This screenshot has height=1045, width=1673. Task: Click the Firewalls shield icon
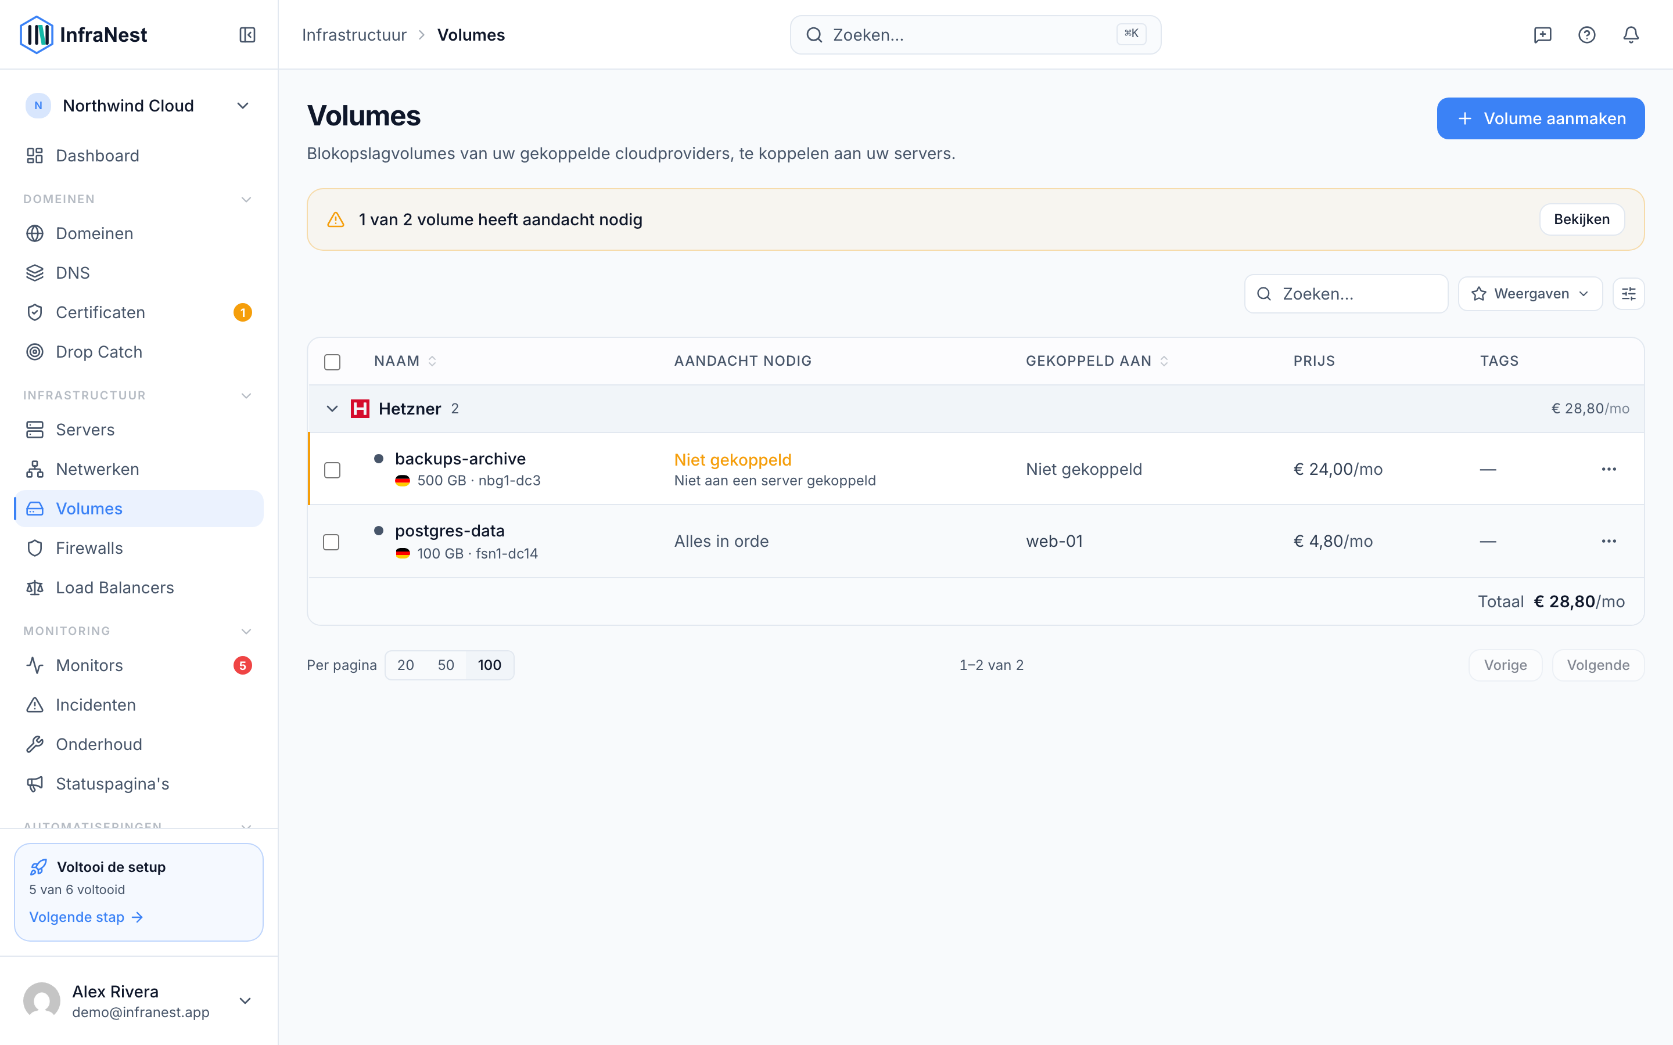click(35, 548)
